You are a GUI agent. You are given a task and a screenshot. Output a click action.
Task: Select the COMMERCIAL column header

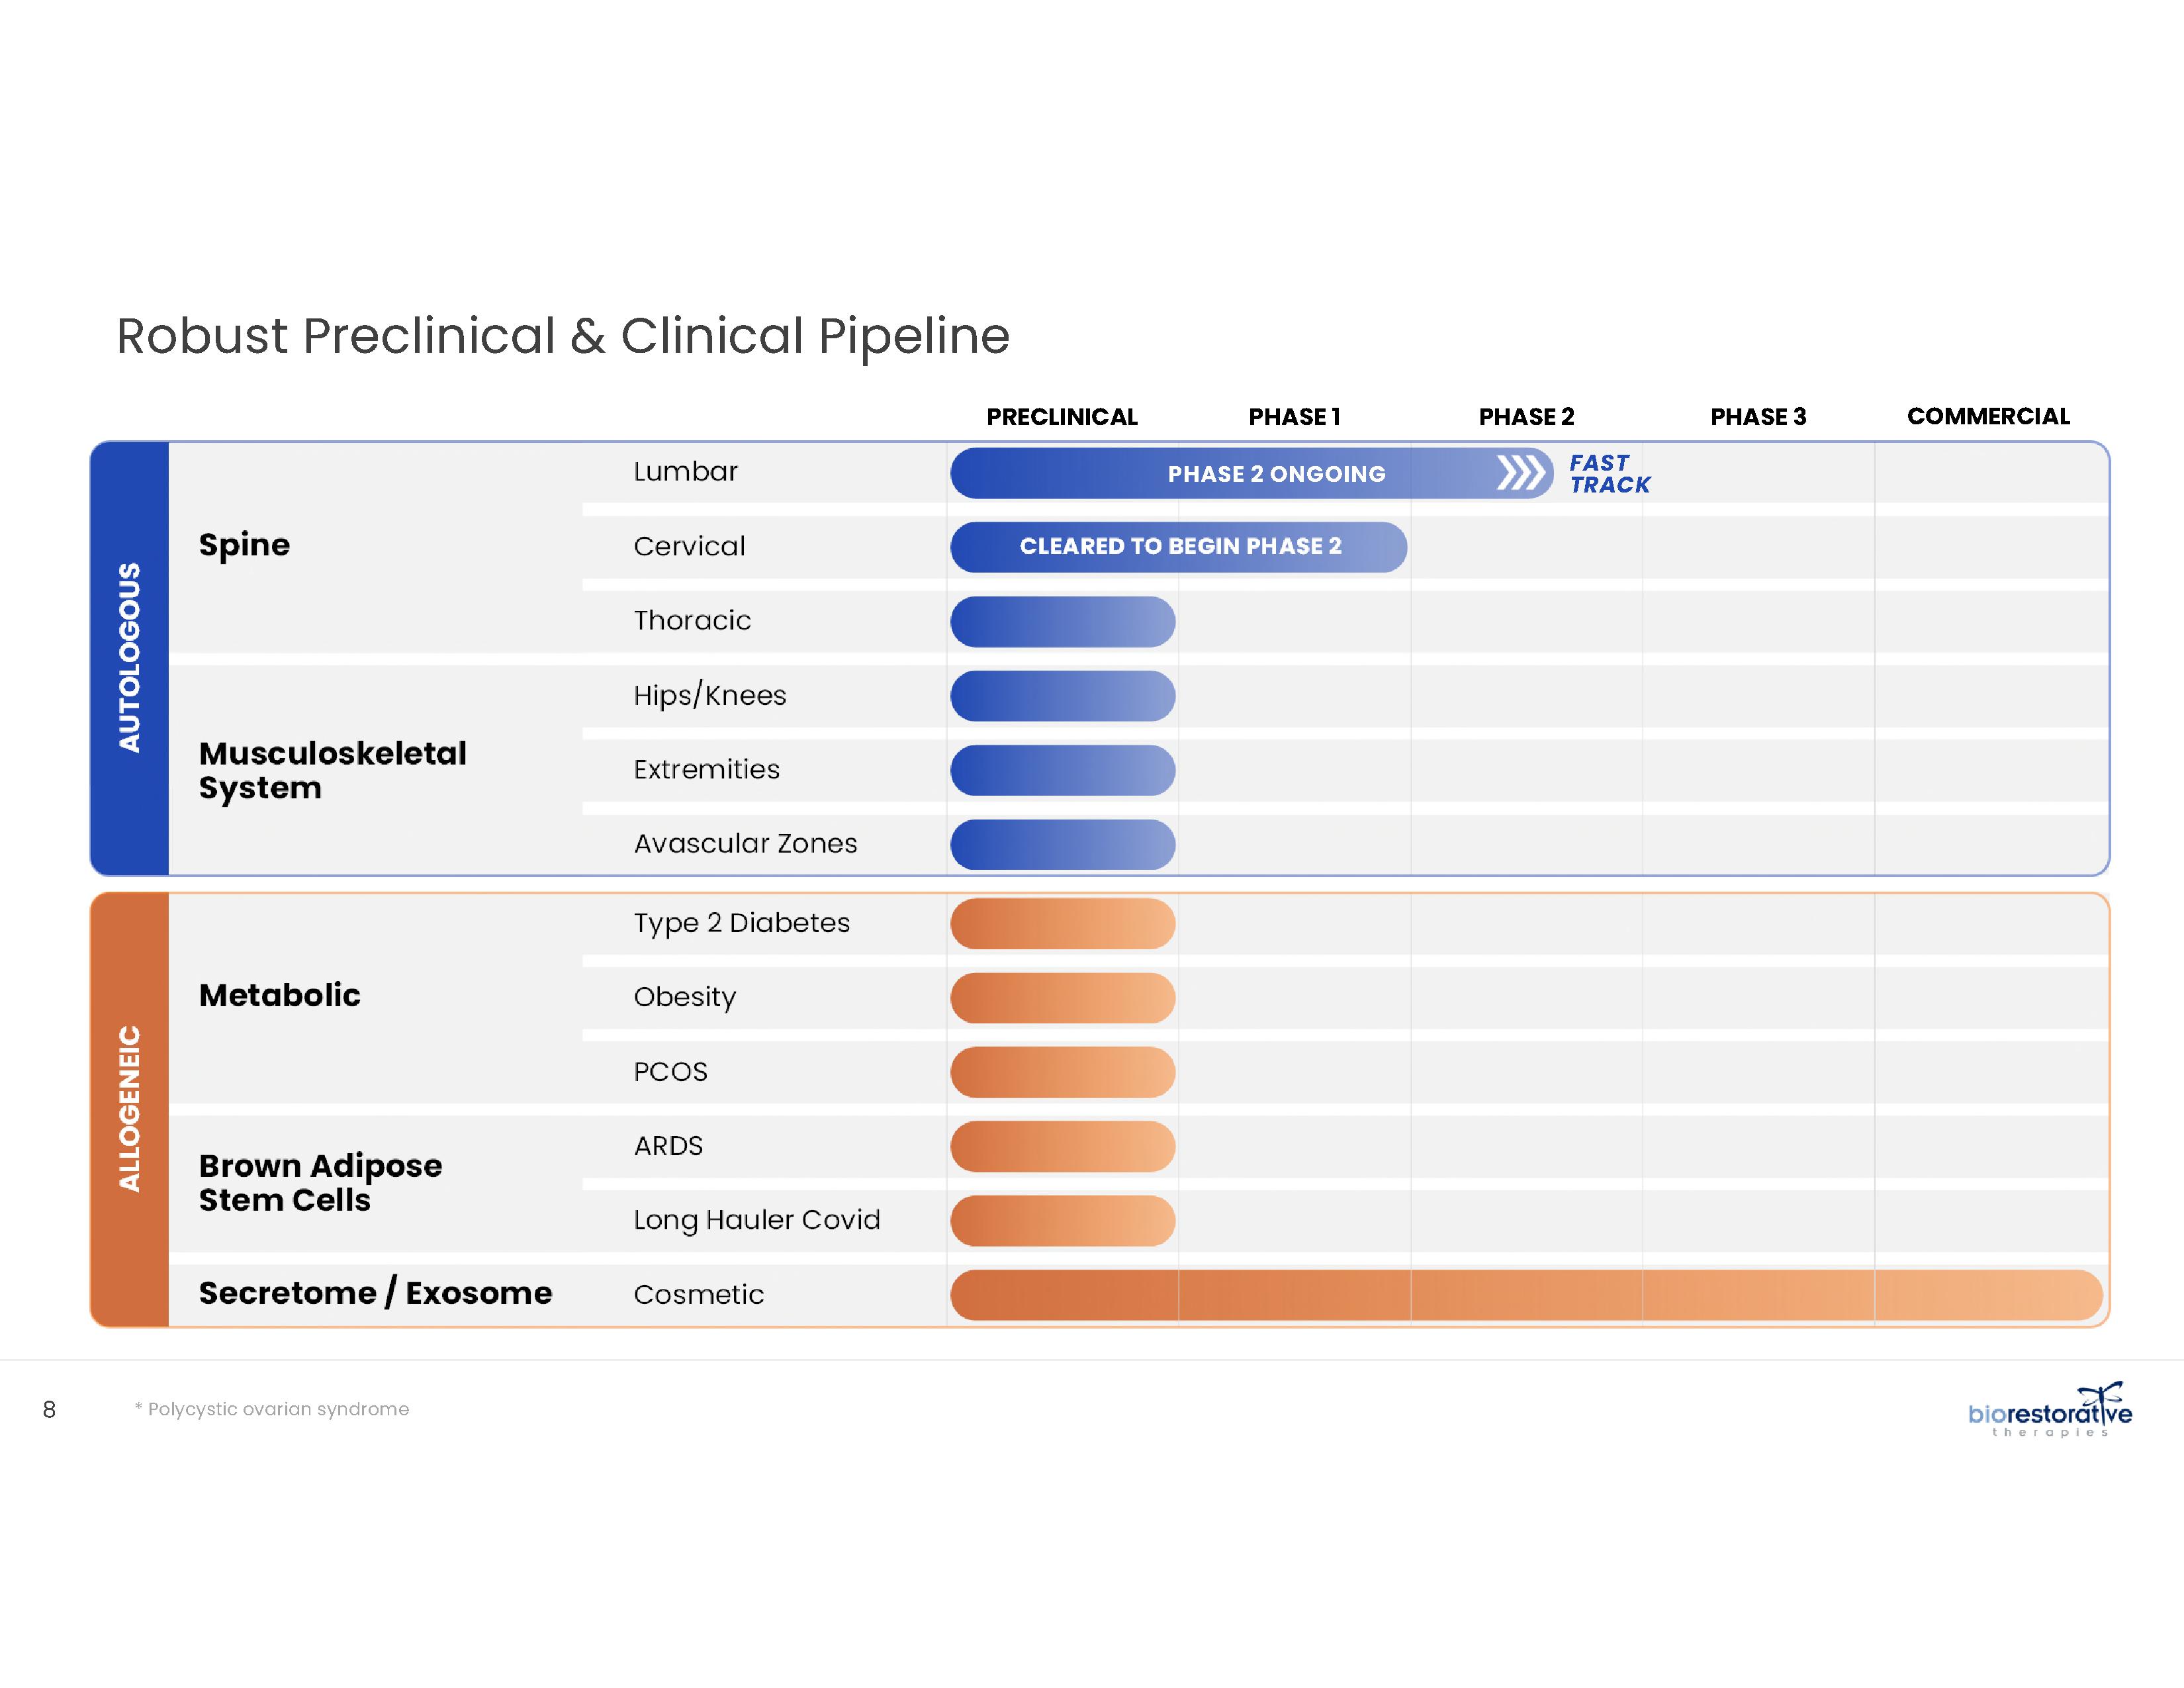[x=1987, y=417]
